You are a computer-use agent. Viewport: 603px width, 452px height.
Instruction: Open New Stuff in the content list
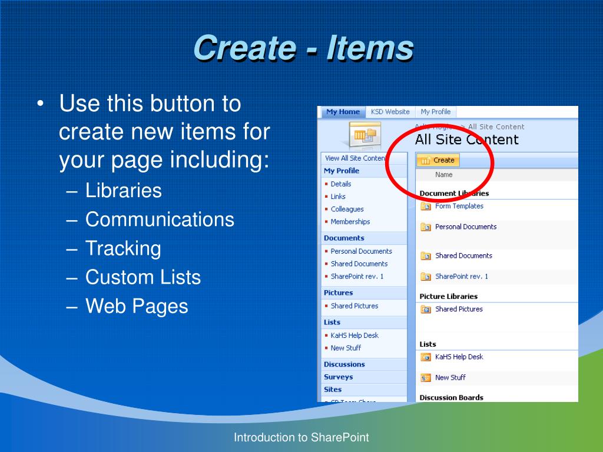pyautogui.click(x=450, y=377)
